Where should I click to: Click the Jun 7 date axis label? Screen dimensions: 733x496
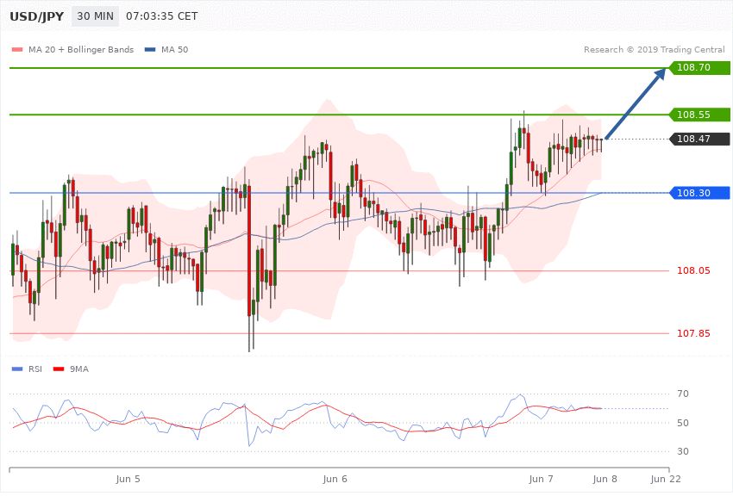541,479
